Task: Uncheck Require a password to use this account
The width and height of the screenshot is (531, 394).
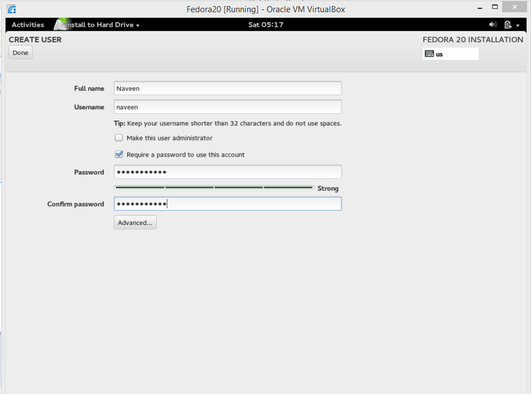Action: [x=118, y=154]
